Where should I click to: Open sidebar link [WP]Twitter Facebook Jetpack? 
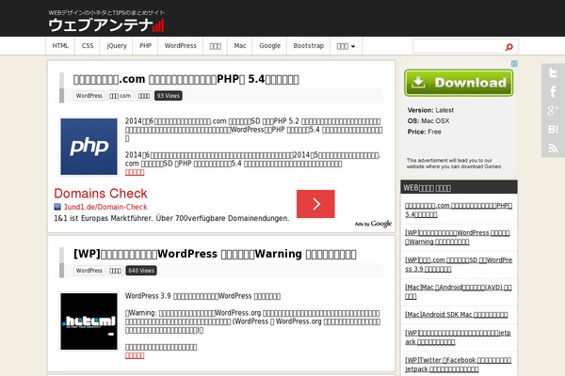coord(458,365)
